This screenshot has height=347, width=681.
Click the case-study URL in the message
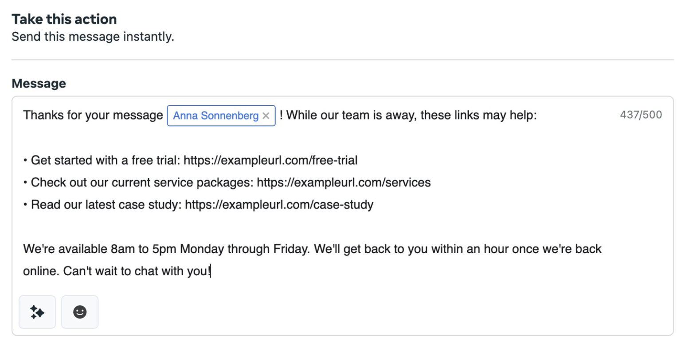pyautogui.click(x=279, y=205)
